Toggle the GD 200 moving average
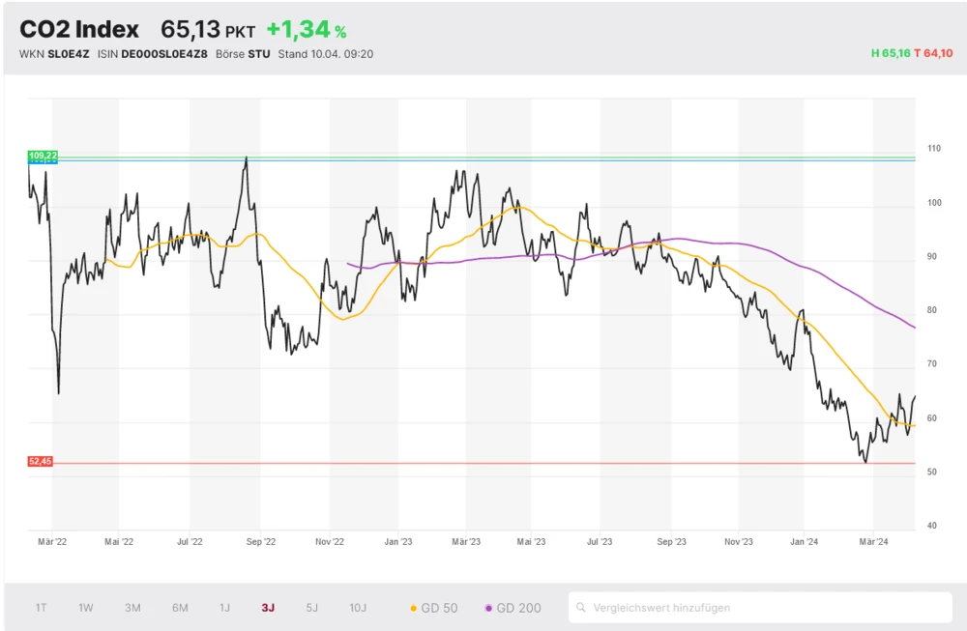Screen dimensions: 967x631 coord(513,608)
